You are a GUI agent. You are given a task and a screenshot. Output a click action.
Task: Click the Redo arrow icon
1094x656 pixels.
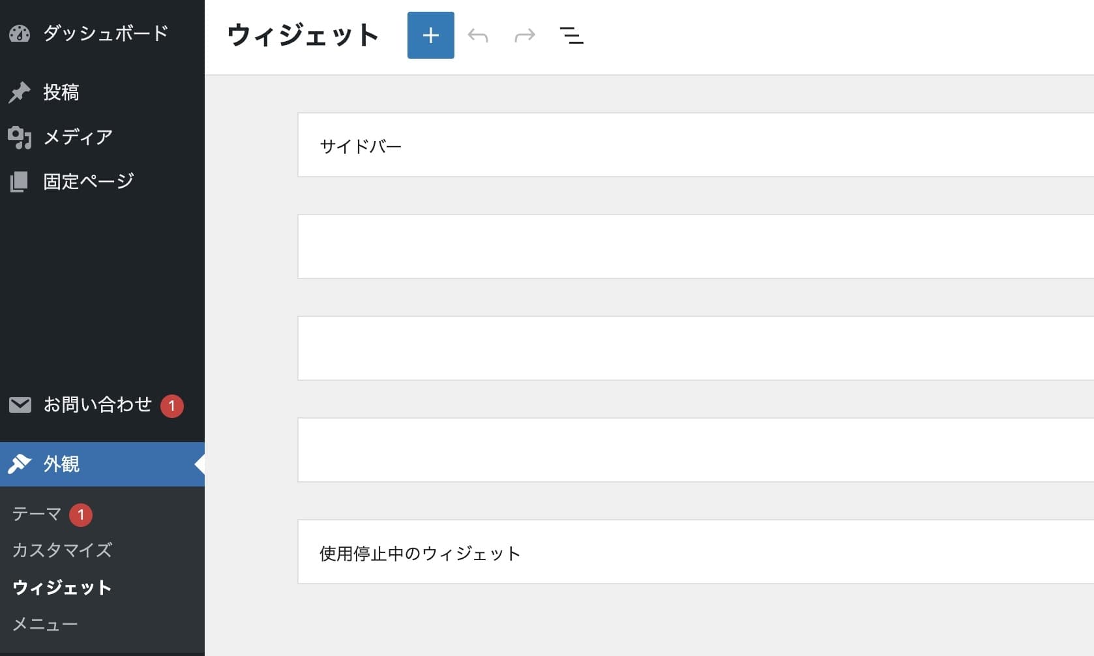pos(525,35)
